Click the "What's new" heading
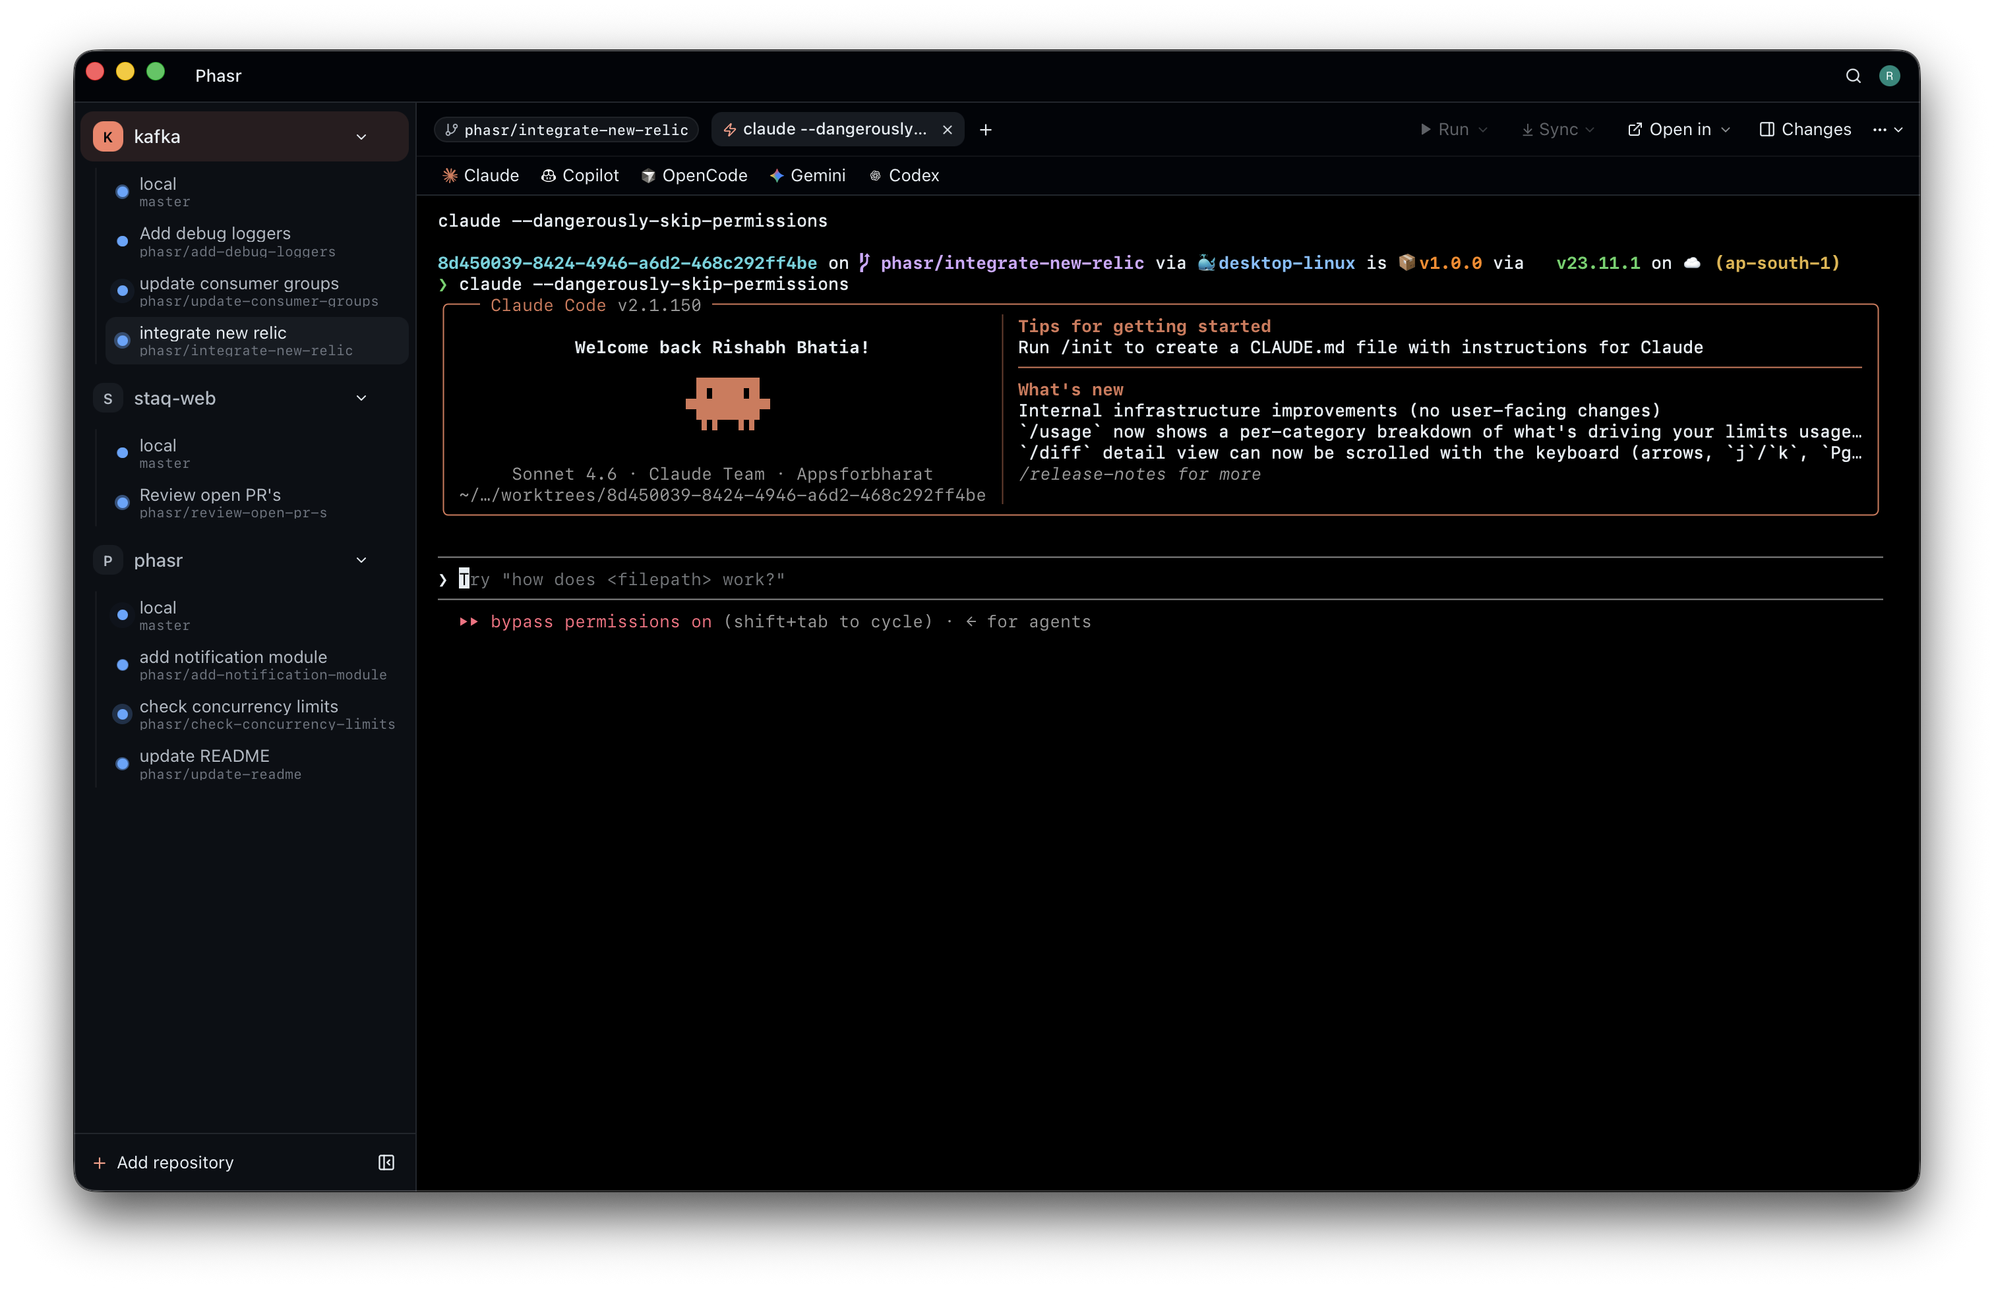Screen dimensions: 1994x1289 click(x=1070, y=390)
